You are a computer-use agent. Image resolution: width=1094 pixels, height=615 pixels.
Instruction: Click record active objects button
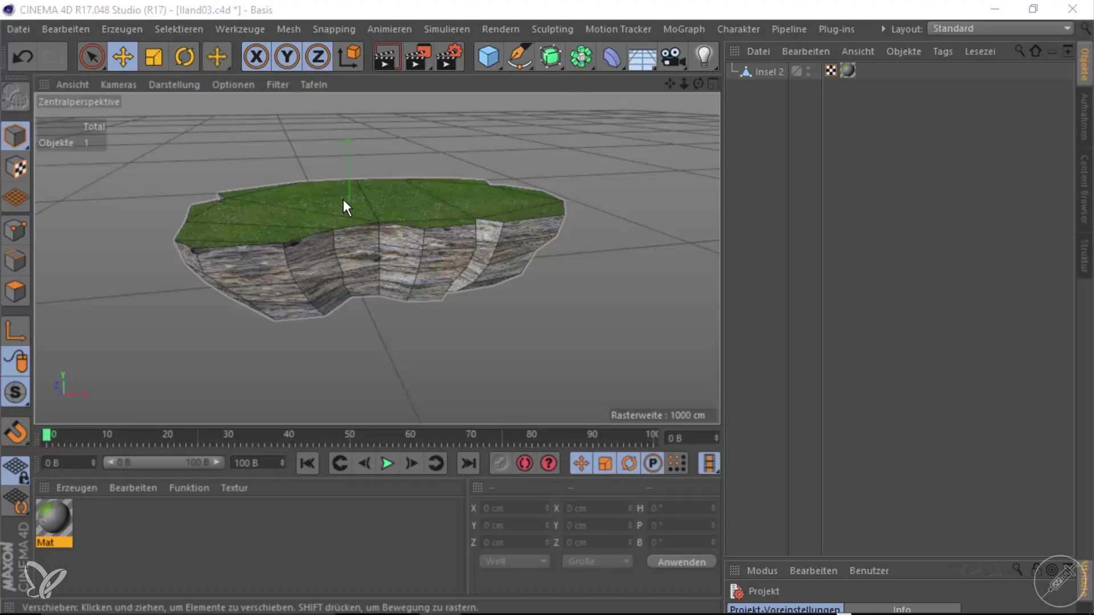[500, 463]
